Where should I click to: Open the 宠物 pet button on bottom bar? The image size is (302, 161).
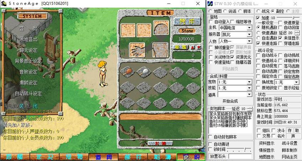(x=74, y=157)
